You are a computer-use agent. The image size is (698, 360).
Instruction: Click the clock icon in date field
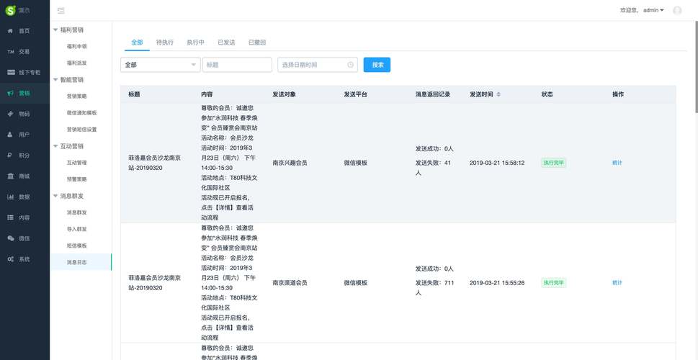pyautogui.click(x=350, y=65)
